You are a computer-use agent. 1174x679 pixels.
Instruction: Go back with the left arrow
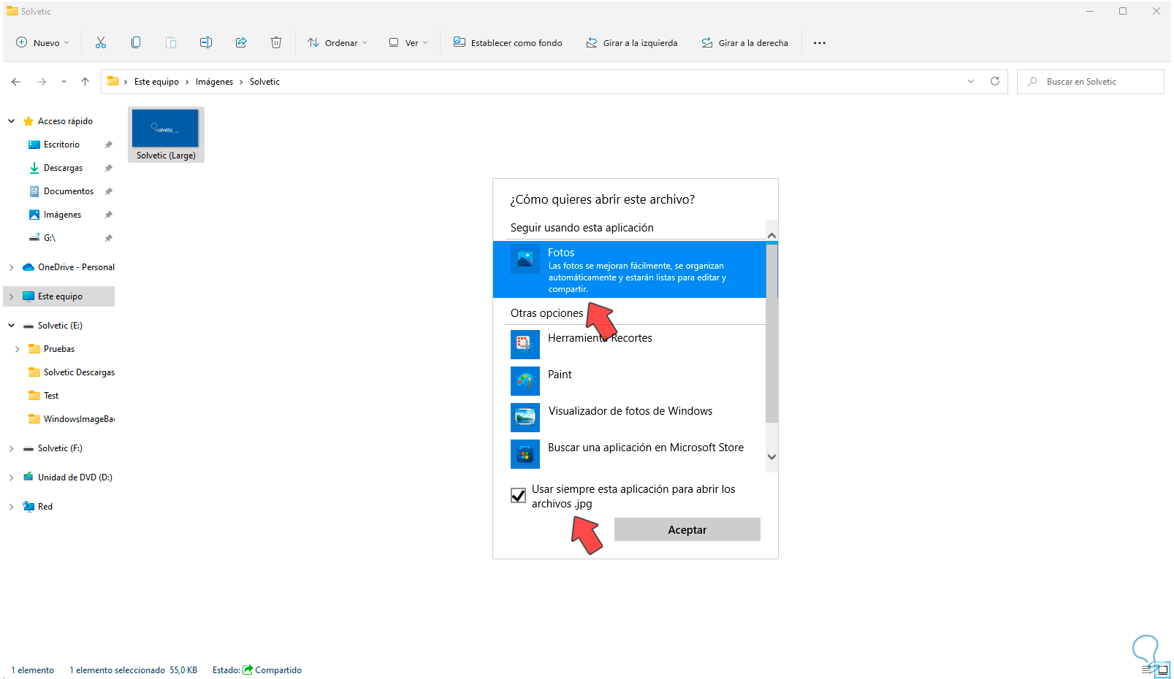coord(16,82)
